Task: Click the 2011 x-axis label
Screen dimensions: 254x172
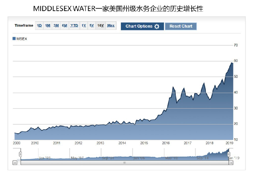Action: coord(57,143)
